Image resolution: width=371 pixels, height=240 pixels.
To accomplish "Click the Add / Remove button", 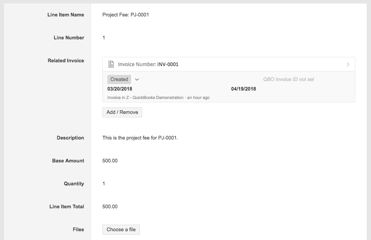I will pyautogui.click(x=122, y=112).
